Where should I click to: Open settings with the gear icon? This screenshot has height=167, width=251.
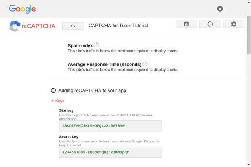tap(234, 24)
